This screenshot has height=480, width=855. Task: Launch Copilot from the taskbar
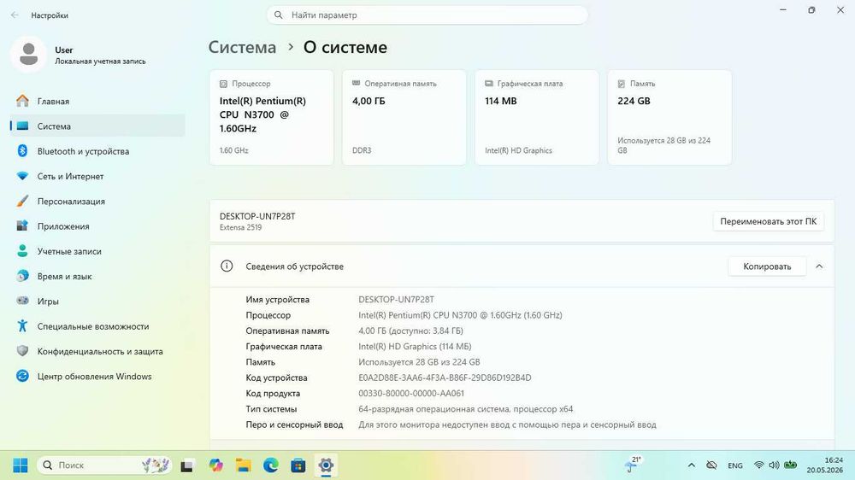click(x=216, y=465)
